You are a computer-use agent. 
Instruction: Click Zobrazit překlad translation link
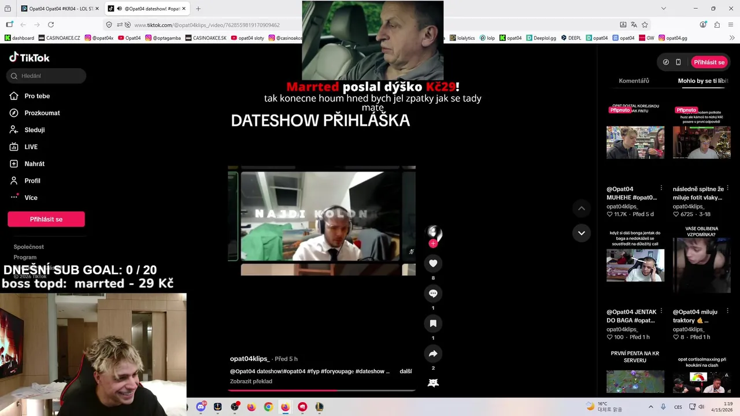[x=251, y=381]
